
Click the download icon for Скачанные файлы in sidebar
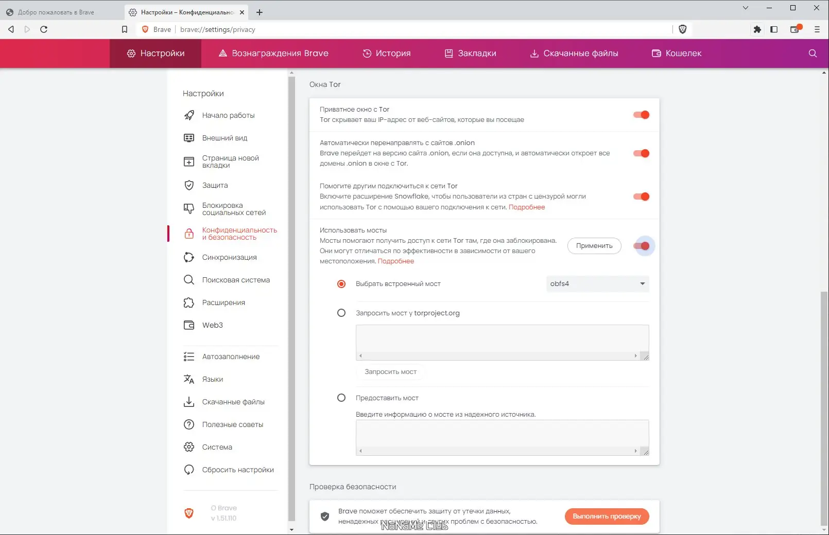189,402
